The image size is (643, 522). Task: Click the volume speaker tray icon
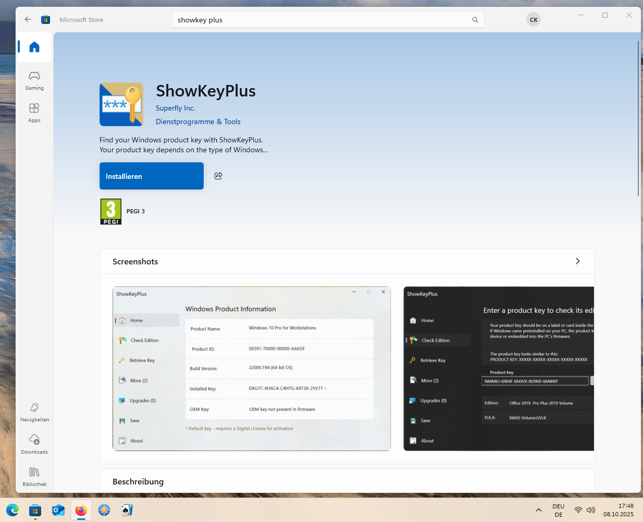[591, 510]
